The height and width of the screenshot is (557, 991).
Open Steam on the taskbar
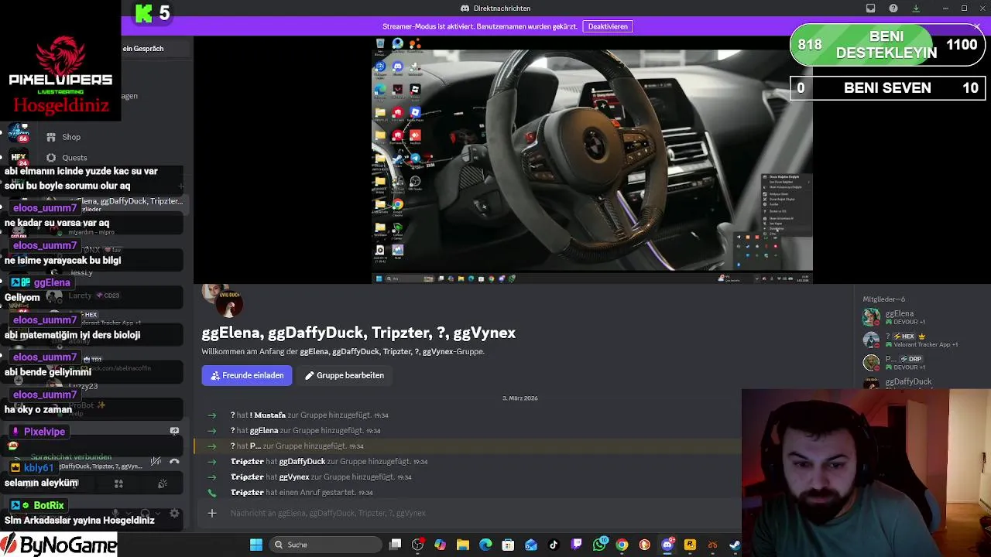pos(735,545)
